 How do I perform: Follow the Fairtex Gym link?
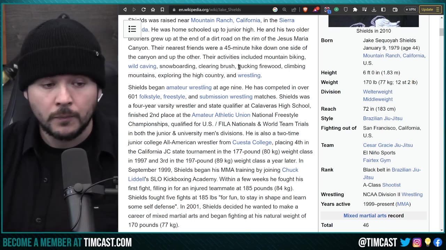pyautogui.click(x=377, y=160)
